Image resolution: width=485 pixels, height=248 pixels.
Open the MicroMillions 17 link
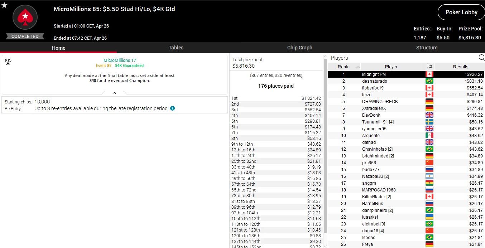pyautogui.click(x=120, y=60)
